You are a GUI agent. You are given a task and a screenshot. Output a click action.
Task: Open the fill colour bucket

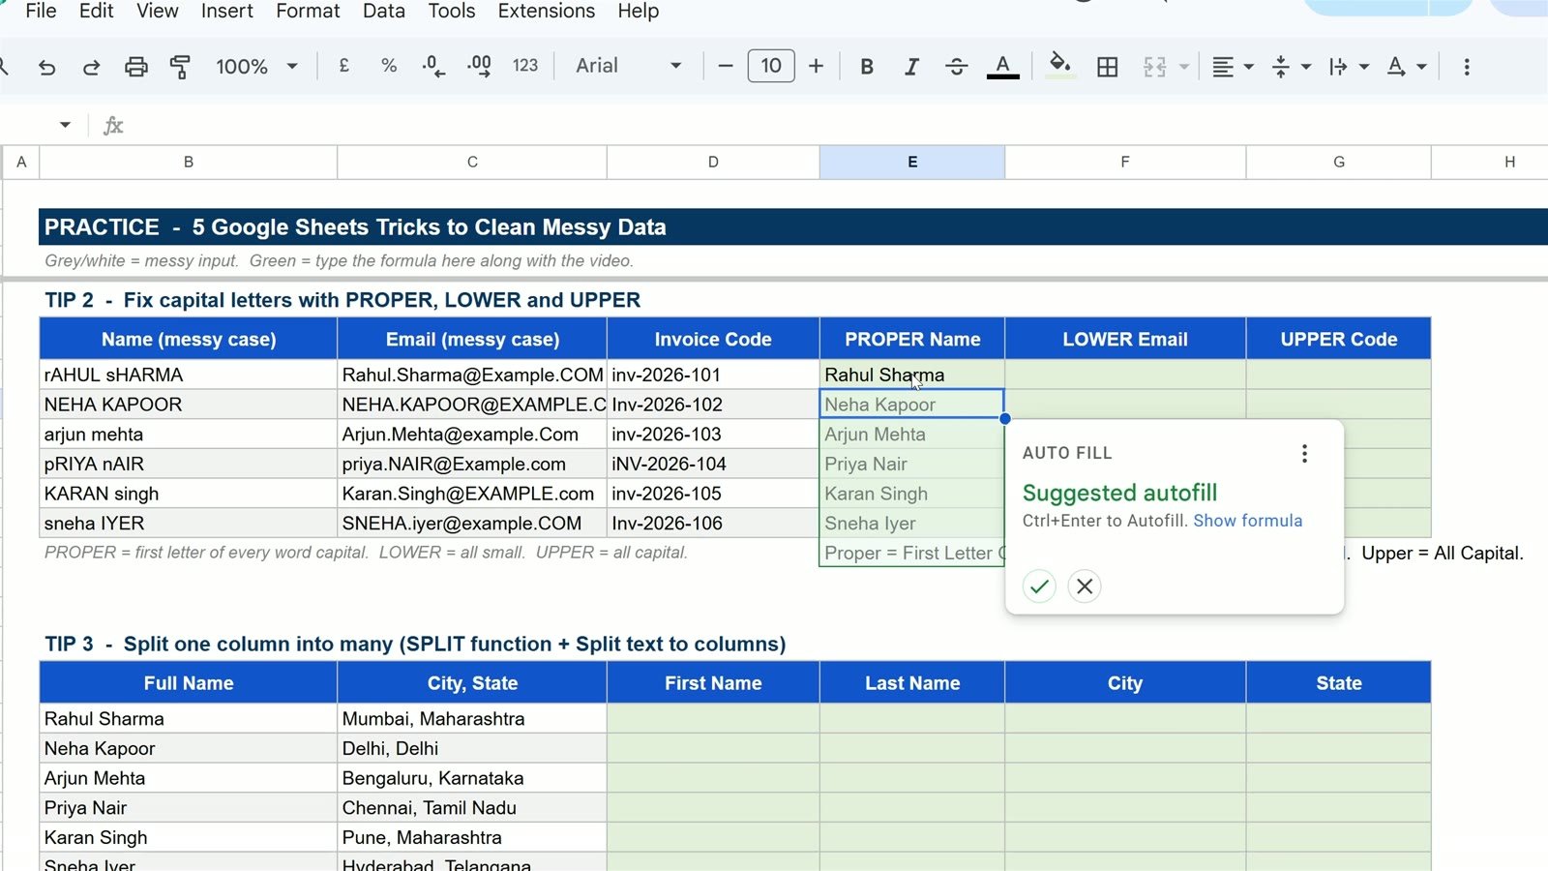pos(1060,66)
